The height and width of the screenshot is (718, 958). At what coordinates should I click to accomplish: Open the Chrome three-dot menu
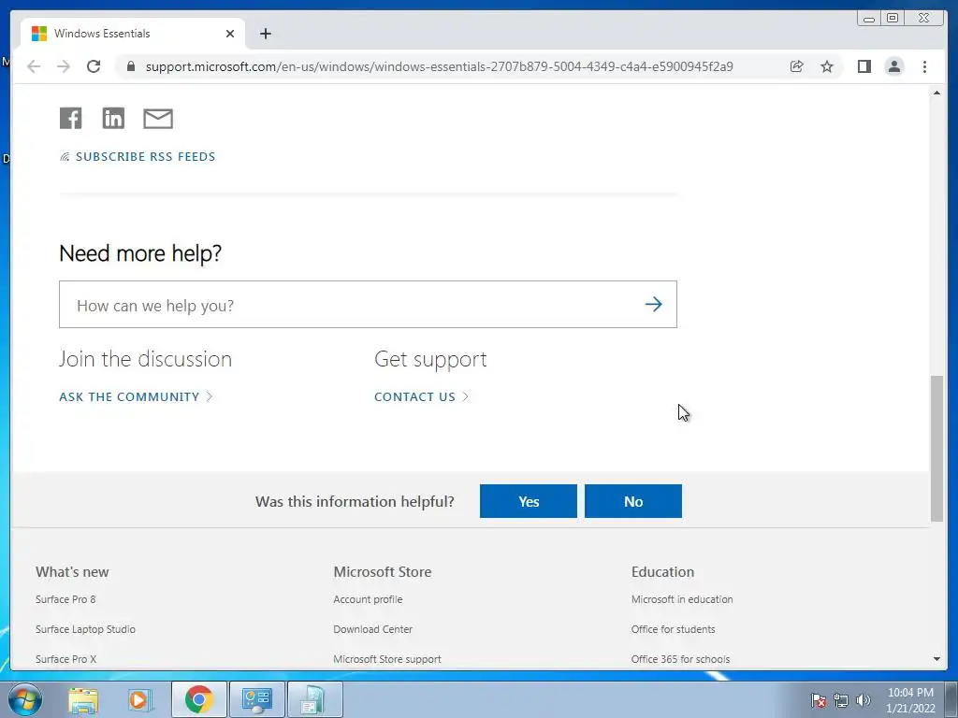pos(925,66)
